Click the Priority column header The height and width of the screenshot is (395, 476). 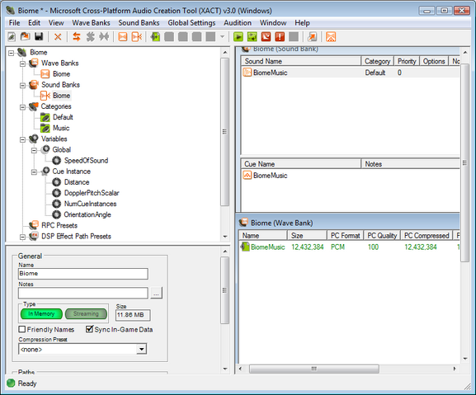coord(407,61)
